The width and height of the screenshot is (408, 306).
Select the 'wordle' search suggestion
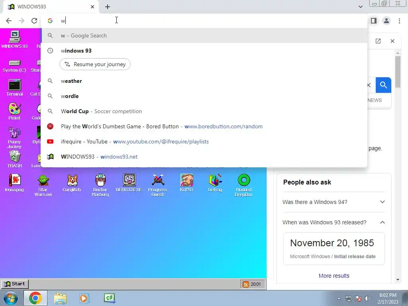click(204, 96)
